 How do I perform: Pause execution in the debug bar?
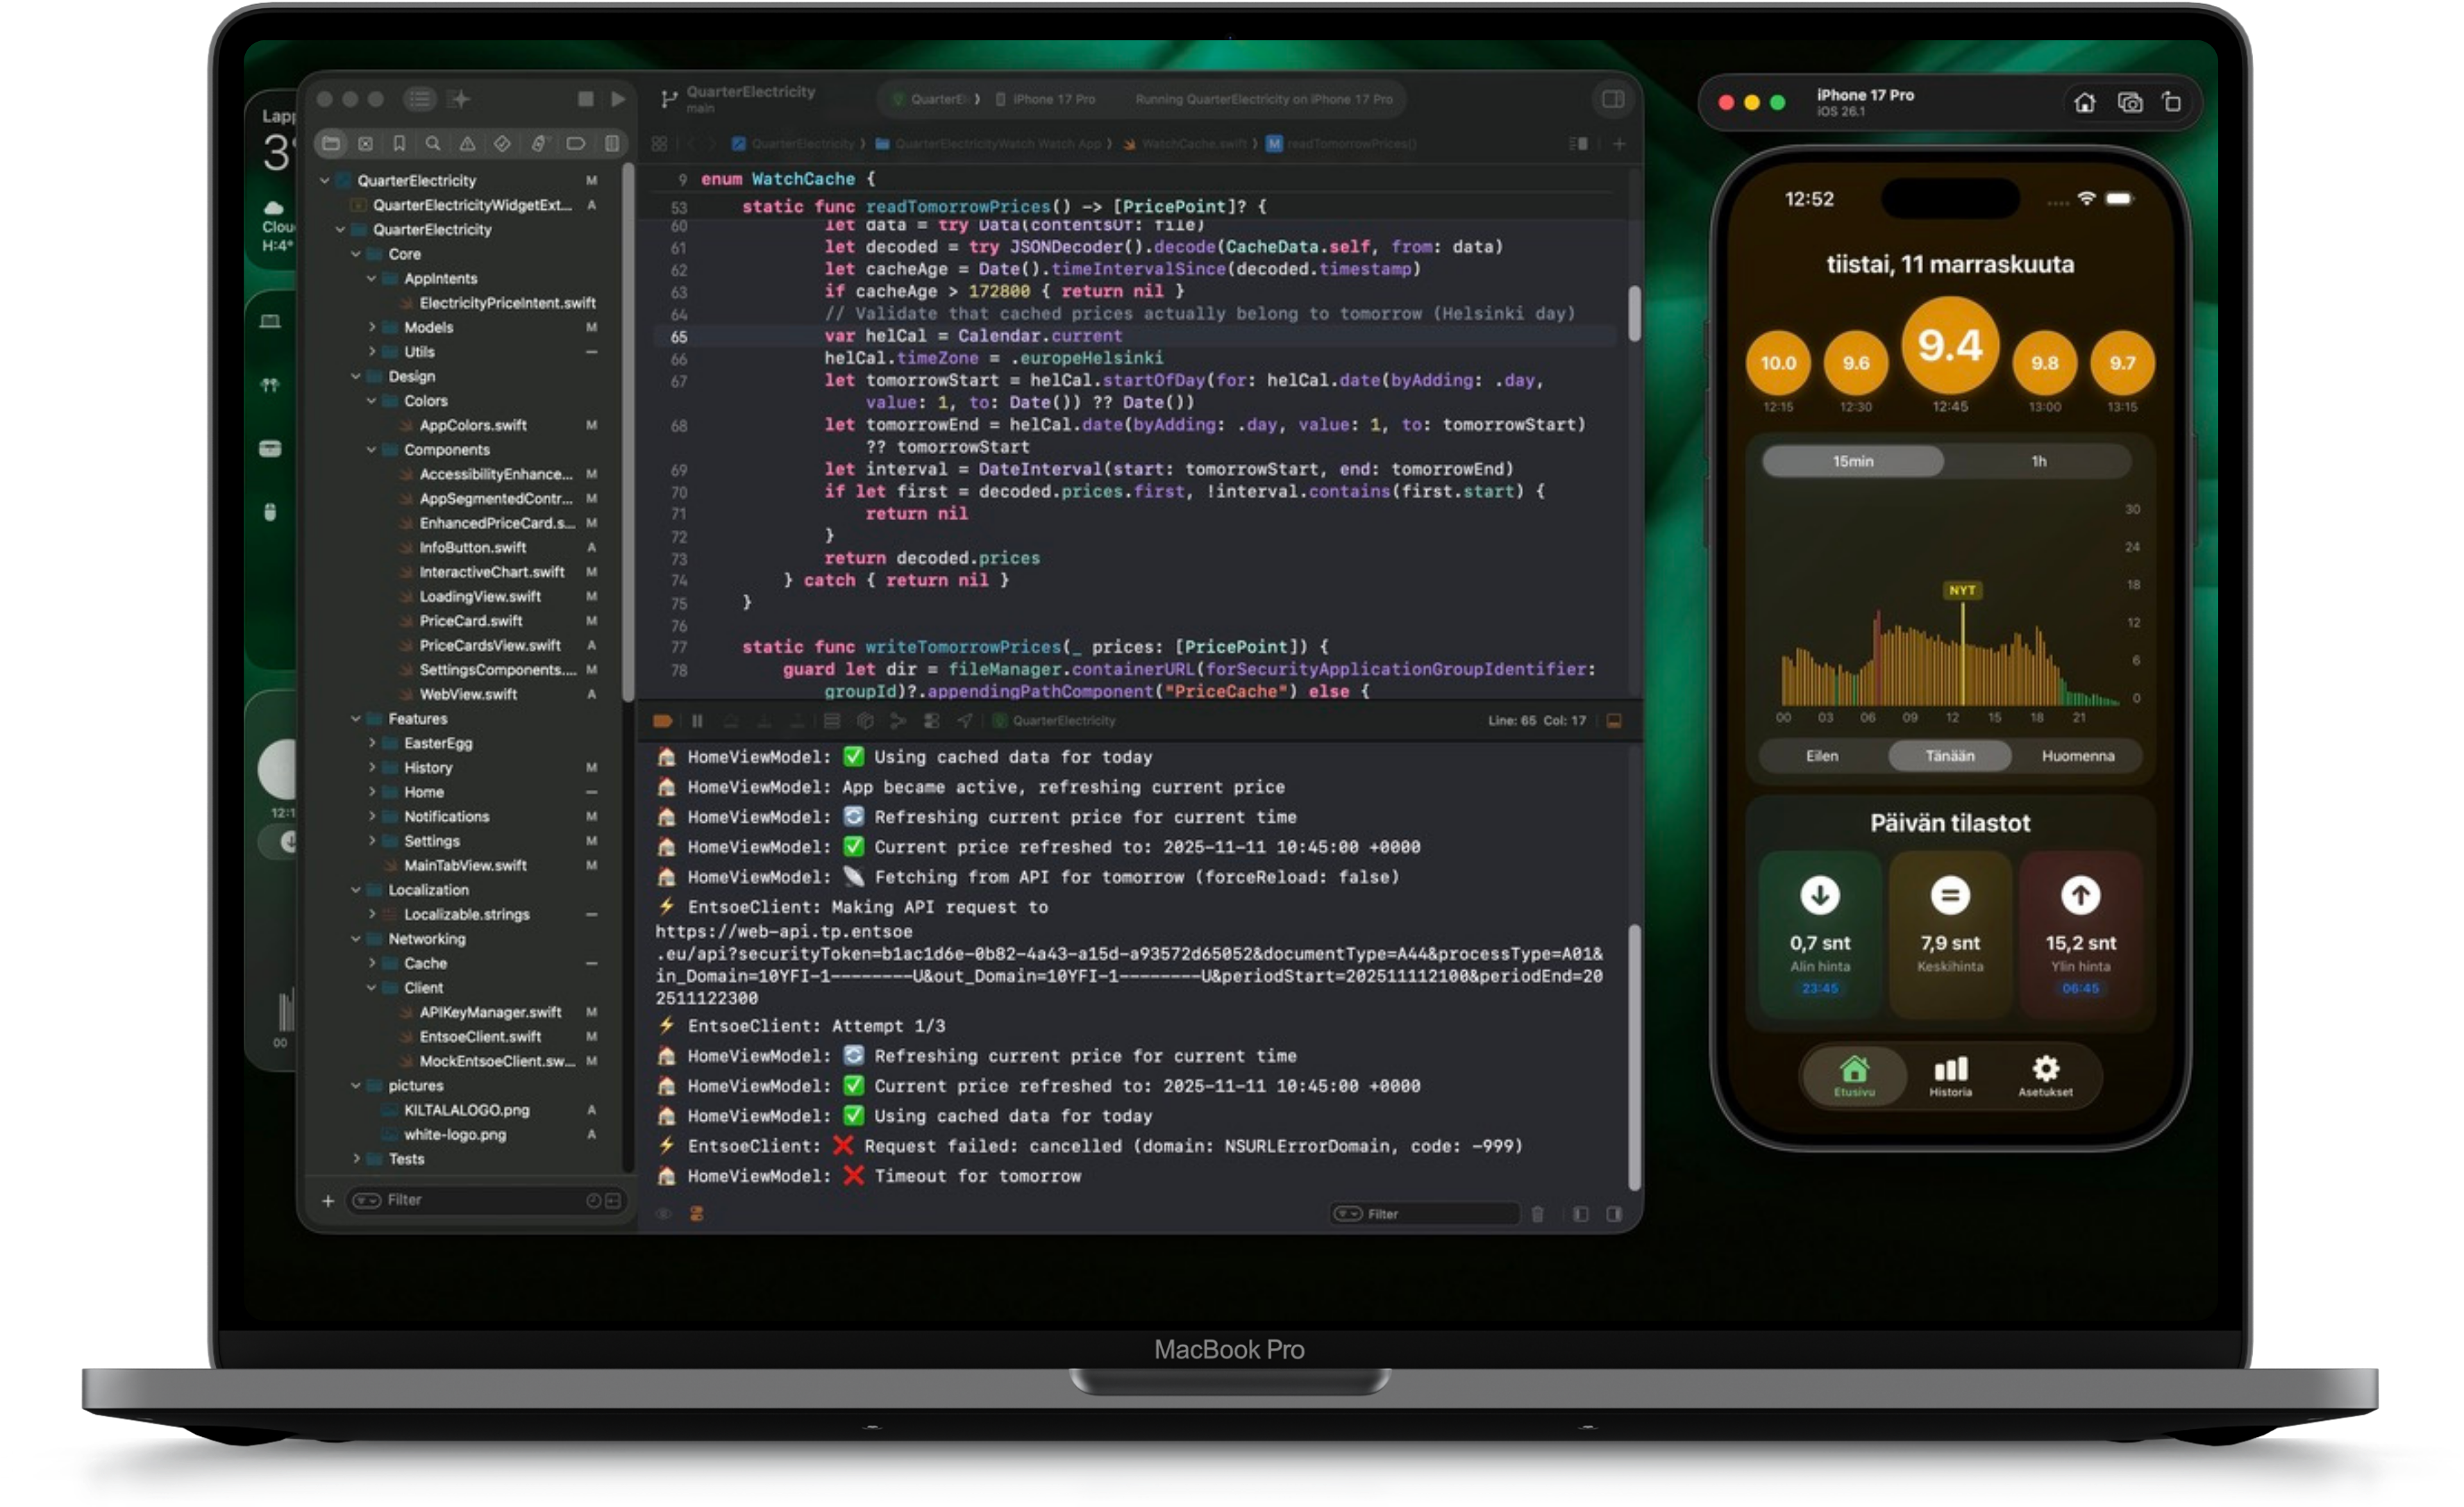point(697,720)
